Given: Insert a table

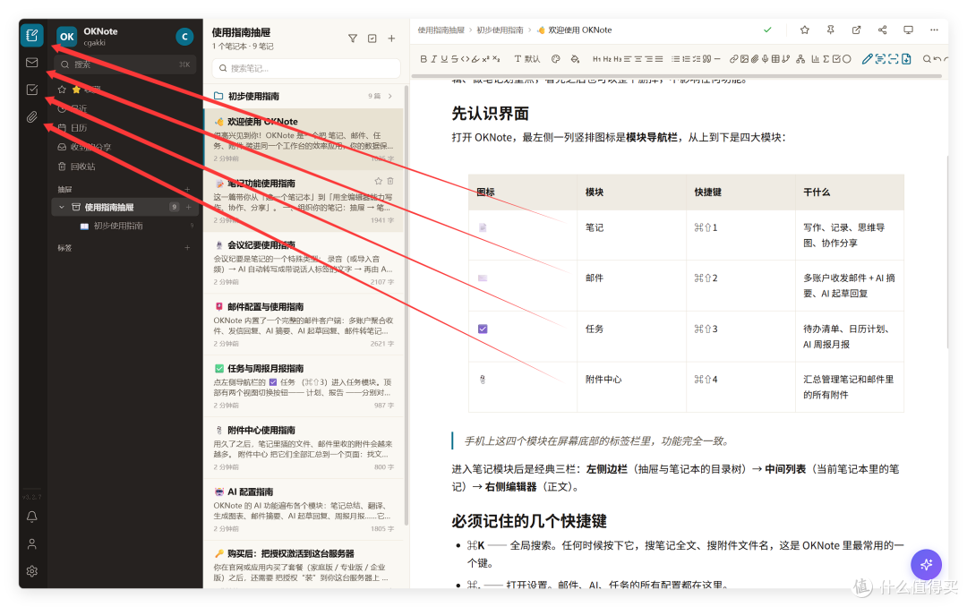Looking at the screenshot, I should point(775,59).
